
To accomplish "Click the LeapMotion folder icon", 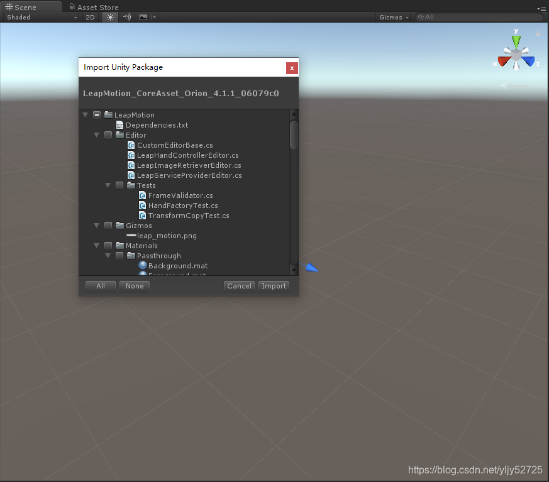I will (x=109, y=115).
